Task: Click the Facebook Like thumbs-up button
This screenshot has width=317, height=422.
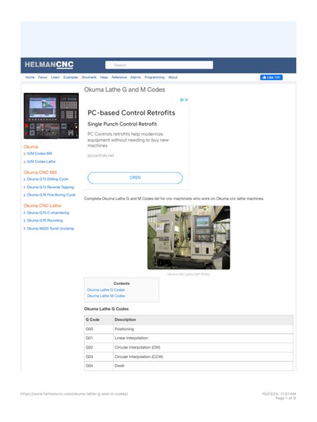Action: pyautogui.click(x=271, y=77)
